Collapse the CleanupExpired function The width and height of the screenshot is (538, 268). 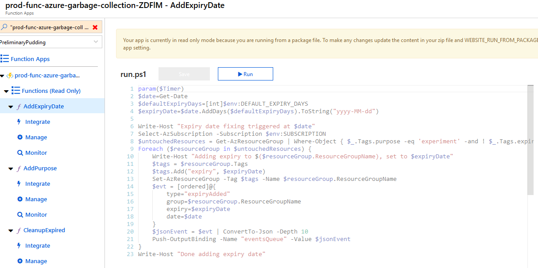point(11,230)
